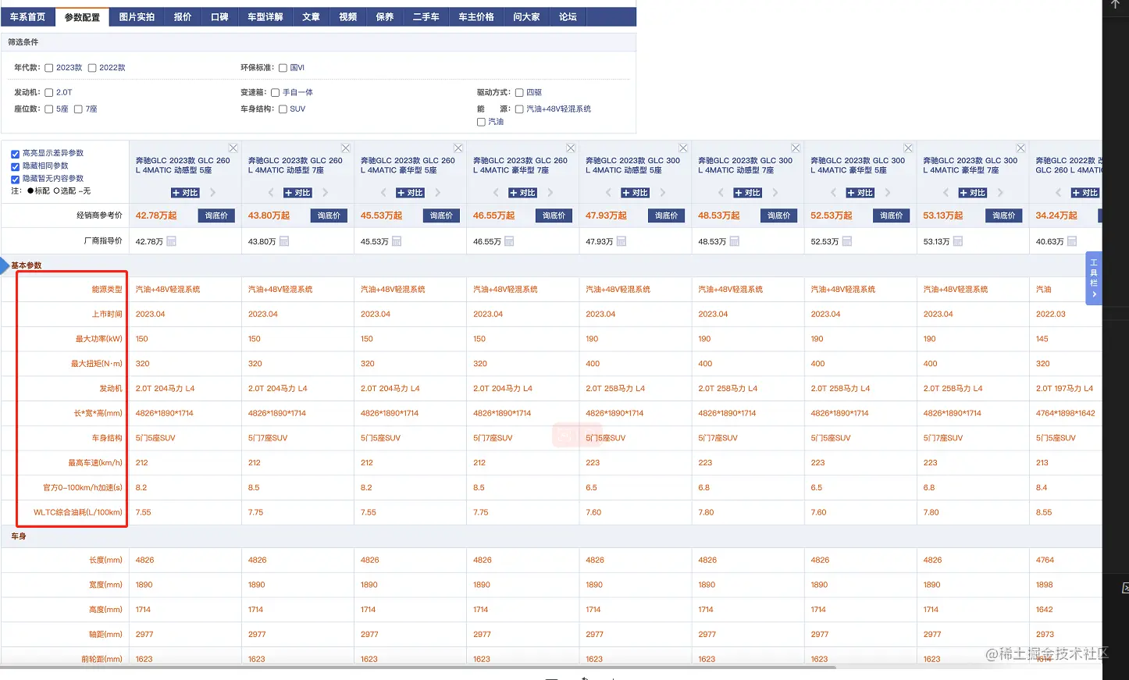Open calculator icon beside 46.55万 guide price
1129x680 pixels.
pos(509,241)
